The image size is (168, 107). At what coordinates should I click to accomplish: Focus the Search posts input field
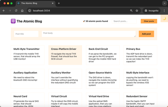pyautogui.click(x=124, y=21)
